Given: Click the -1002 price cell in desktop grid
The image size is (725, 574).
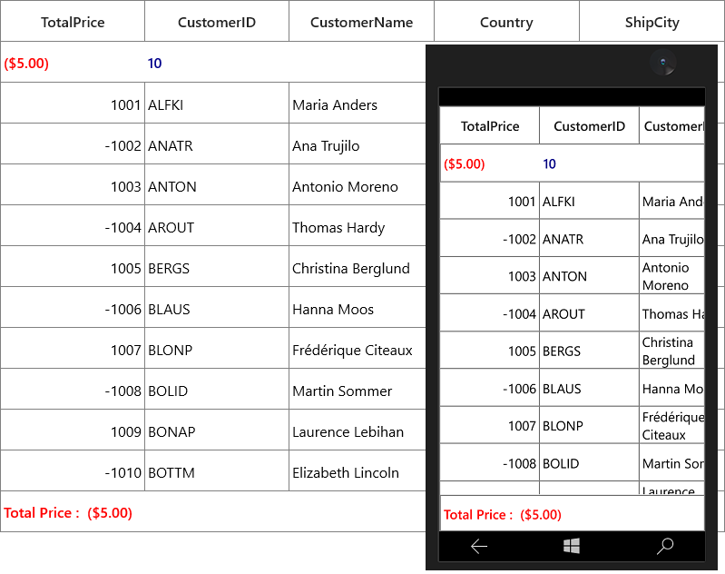Looking at the screenshot, I should point(73,144).
